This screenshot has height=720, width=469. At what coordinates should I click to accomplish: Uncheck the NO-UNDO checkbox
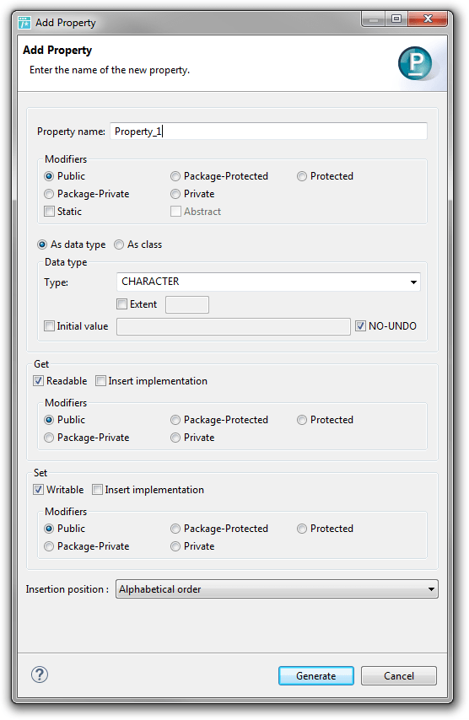point(360,326)
